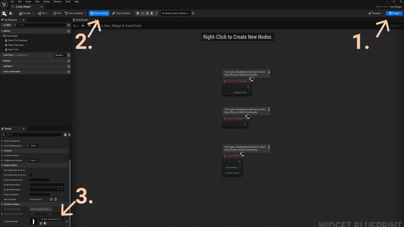Viewport: 404px width, 227px height.
Task: Select Event Pre Construct in graph list
Action: [x=18, y=40]
